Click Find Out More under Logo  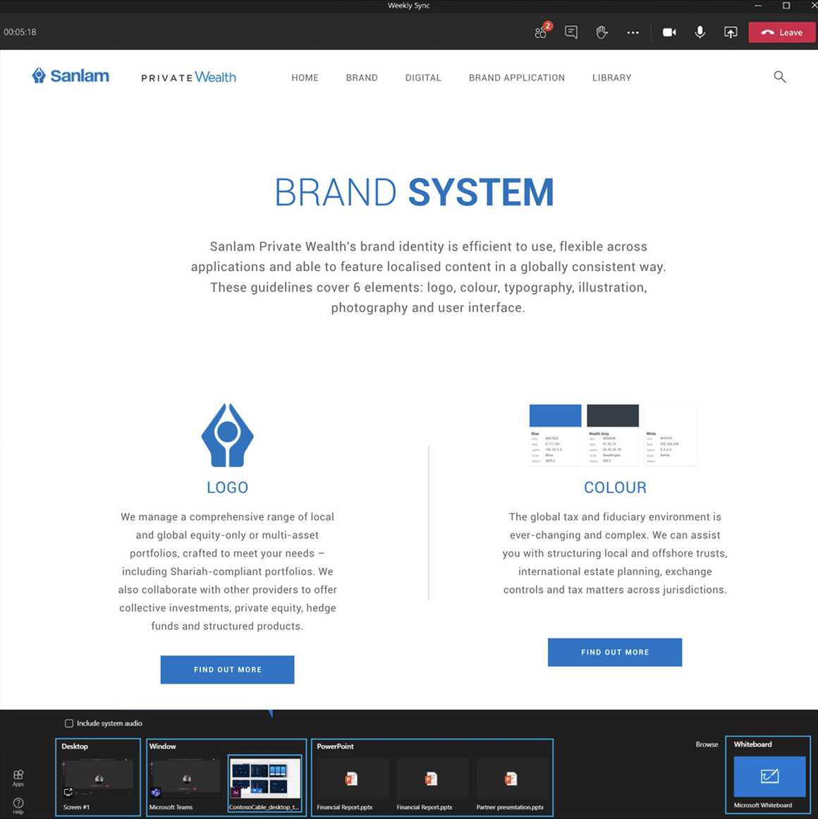(227, 669)
